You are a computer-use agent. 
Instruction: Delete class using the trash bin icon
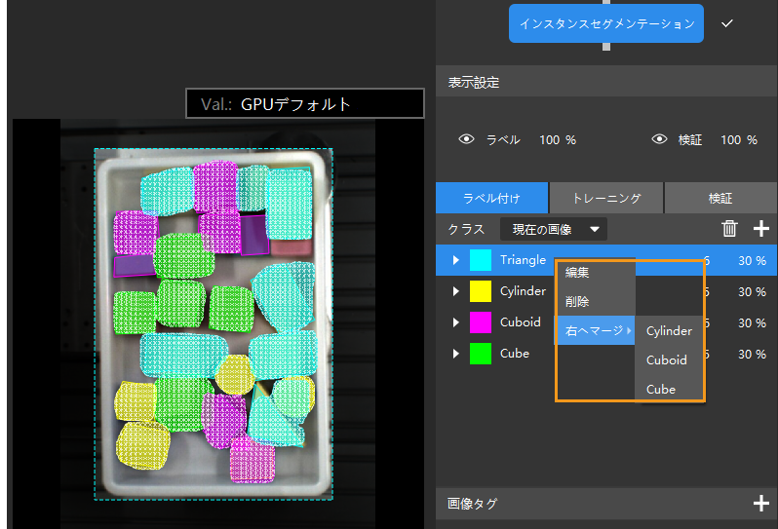click(729, 229)
